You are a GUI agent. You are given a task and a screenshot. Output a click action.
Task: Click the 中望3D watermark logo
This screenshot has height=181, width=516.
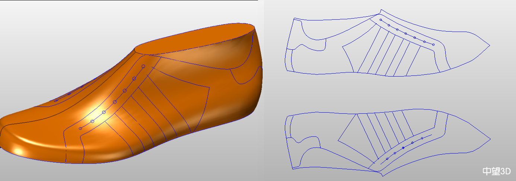[x=497, y=171]
